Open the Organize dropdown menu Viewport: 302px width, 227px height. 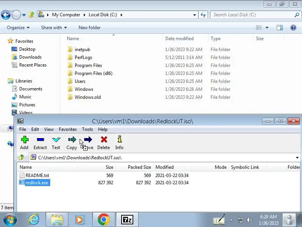(18, 28)
